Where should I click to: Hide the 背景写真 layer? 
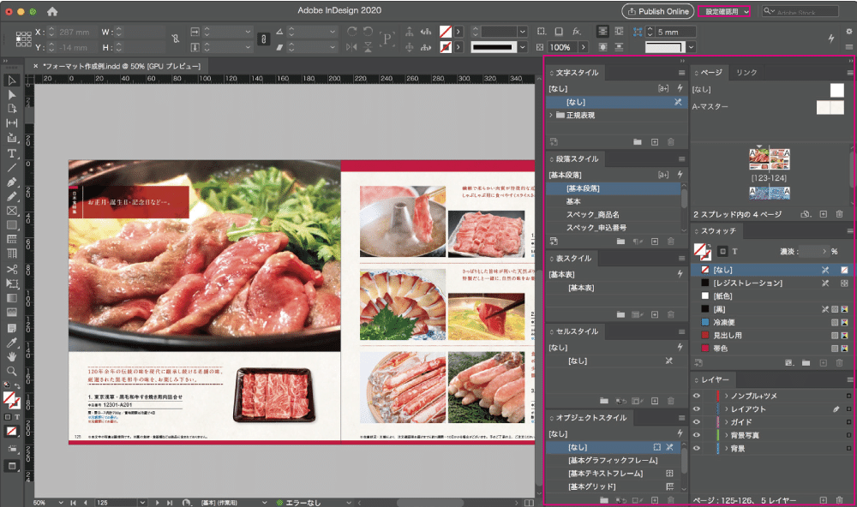point(696,434)
